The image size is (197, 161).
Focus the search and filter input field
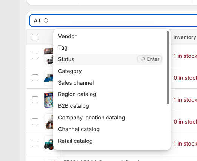coord(113,20)
